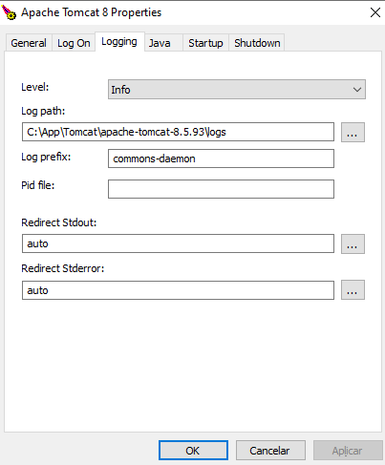Image resolution: width=385 pixels, height=465 pixels.
Task: Switch to the Shutdown tab
Action: pyautogui.click(x=257, y=43)
